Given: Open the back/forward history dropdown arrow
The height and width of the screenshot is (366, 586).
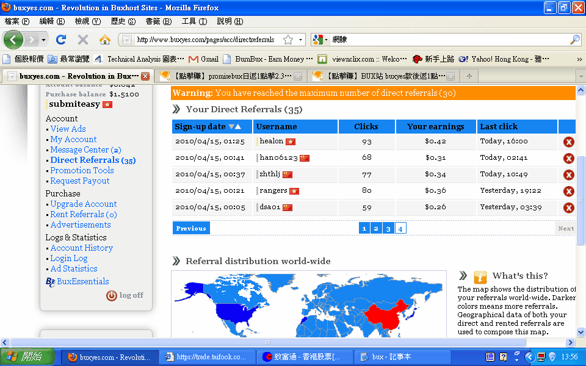Looking at the screenshot, I should pos(44,40).
